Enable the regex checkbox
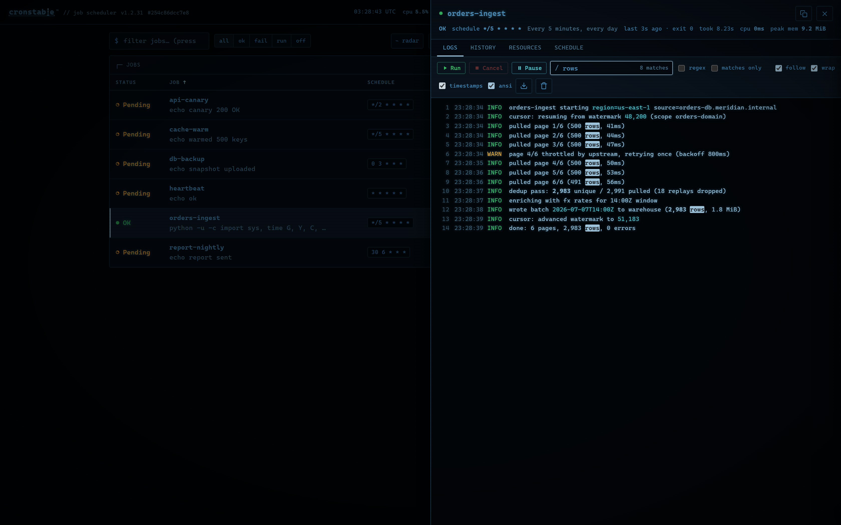Viewport: 841px width, 525px height. [682, 68]
